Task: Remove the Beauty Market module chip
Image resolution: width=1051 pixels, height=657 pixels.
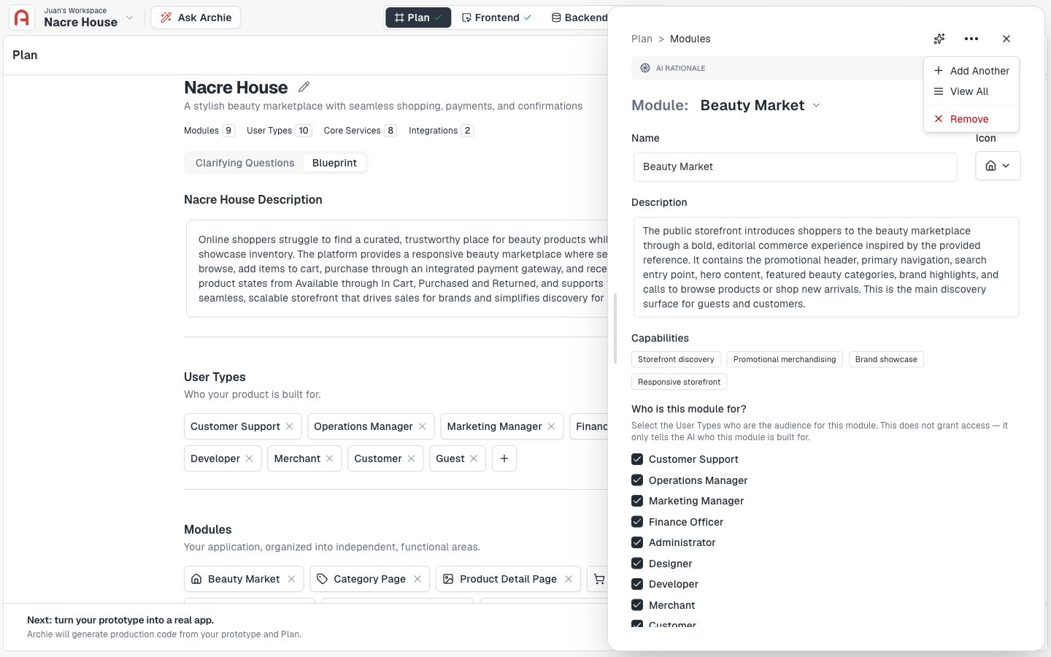Action: point(292,579)
